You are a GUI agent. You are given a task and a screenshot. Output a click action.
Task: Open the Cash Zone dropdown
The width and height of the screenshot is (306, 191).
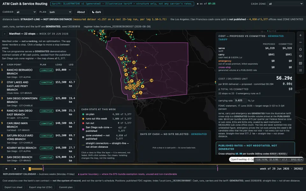(285, 4)
